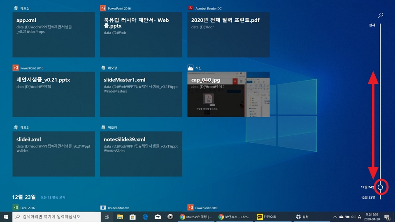Launch Microsoft Edge from taskbar
Viewport: 395px width, 222px height.
145,217
